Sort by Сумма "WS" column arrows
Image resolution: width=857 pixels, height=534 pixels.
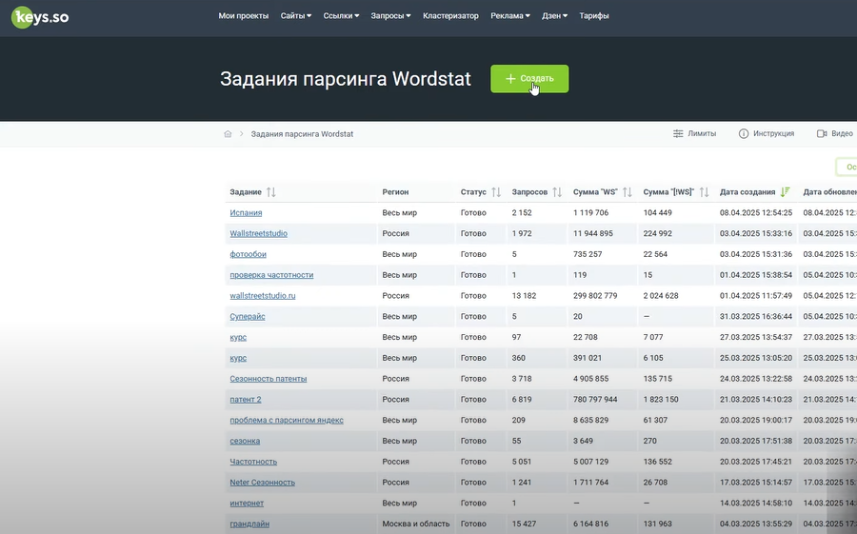[628, 192]
